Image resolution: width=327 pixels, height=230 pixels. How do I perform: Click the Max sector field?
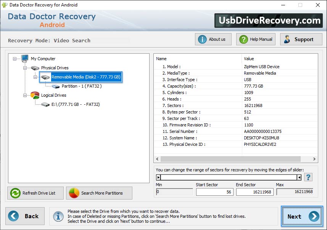[x=295, y=192]
